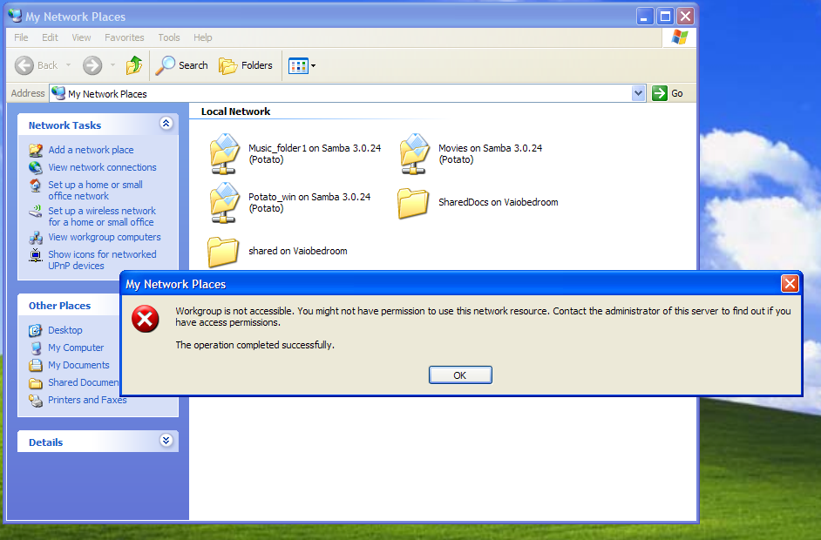The width and height of the screenshot is (821, 540).
Task: Open Desktop in Other Places
Action: click(65, 330)
